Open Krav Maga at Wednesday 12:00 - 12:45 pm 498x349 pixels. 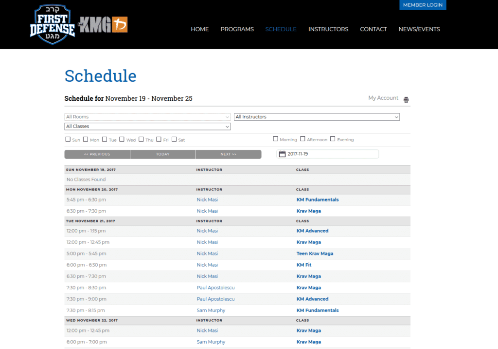click(x=309, y=331)
